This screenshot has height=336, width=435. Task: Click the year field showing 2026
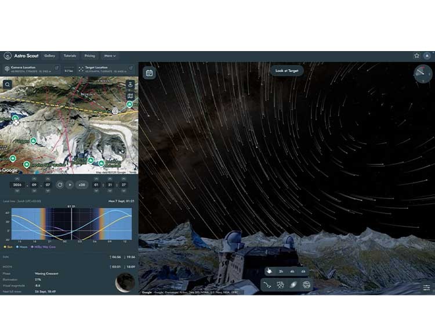coord(17,185)
